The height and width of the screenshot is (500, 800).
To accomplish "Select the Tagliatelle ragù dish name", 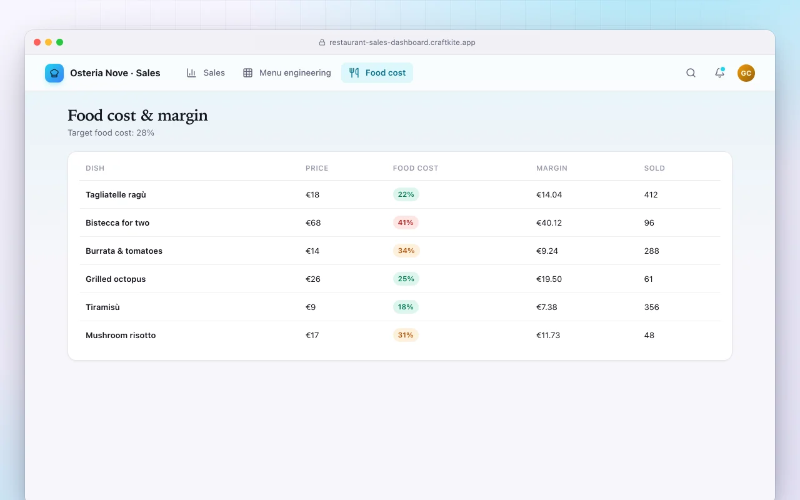I will coord(116,194).
